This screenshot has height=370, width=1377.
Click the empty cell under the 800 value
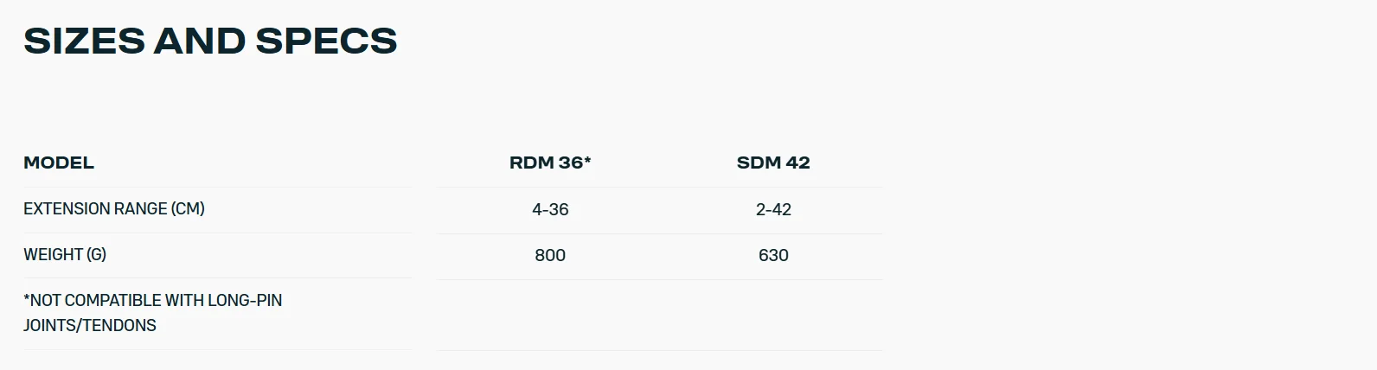pyautogui.click(x=550, y=315)
